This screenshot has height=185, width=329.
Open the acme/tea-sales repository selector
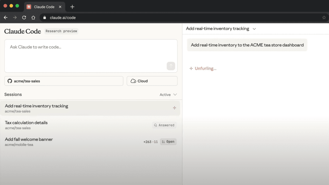(64, 81)
